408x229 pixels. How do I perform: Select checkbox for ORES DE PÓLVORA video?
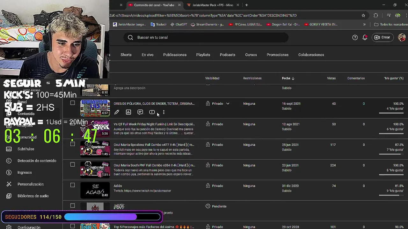click(x=73, y=103)
